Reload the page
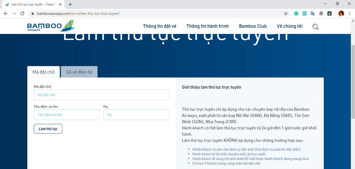The image size is (355, 169). (22, 13)
